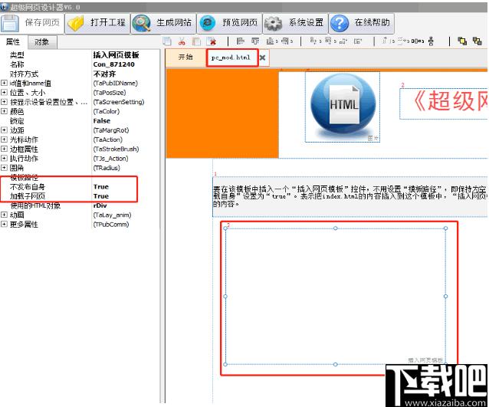Preview the page with 预览网页

[x=228, y=23]
